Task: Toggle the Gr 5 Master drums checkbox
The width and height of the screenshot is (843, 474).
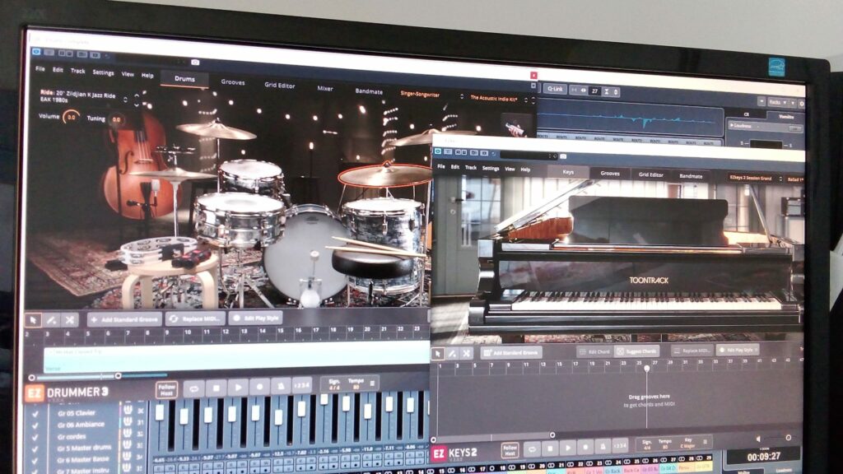Action: (x=35, y=449)
